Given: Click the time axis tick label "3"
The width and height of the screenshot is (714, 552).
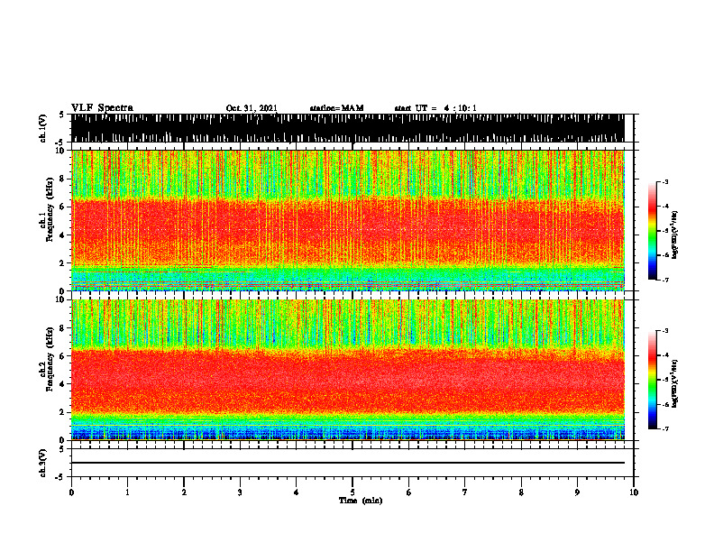Looking at the screenshot, I should click(240, 492).
